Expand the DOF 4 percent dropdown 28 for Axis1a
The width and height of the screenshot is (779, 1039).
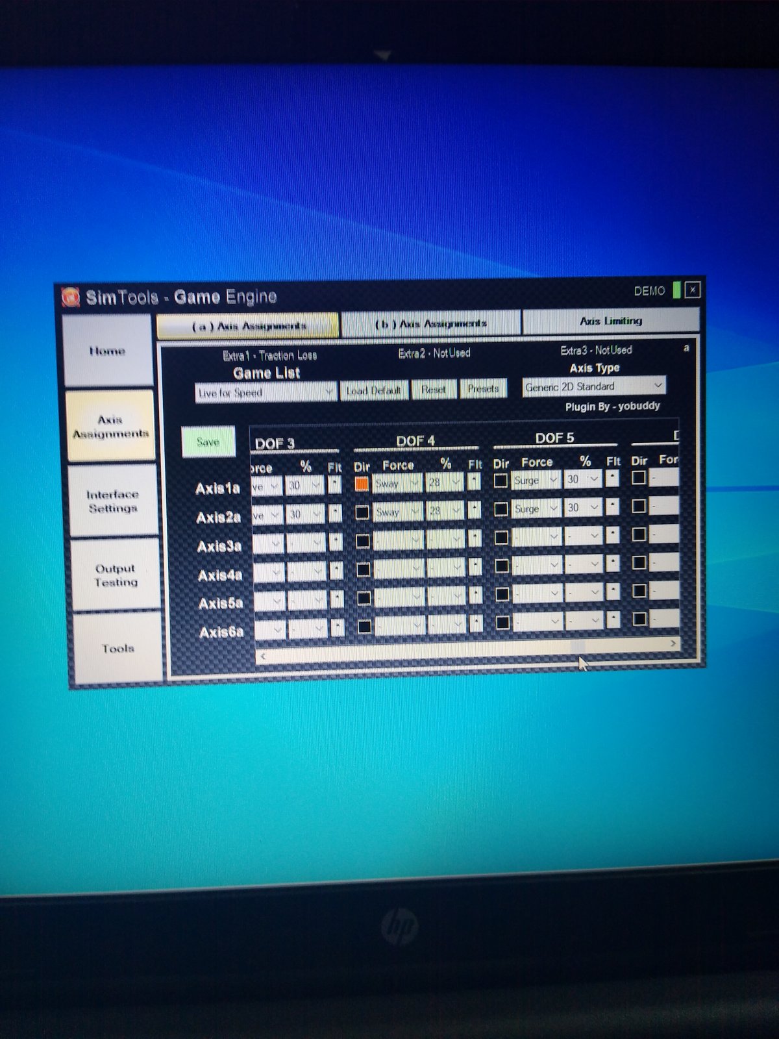[445, 482]
